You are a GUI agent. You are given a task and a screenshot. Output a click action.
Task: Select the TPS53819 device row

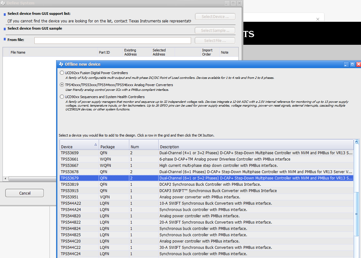coord(207,184)
